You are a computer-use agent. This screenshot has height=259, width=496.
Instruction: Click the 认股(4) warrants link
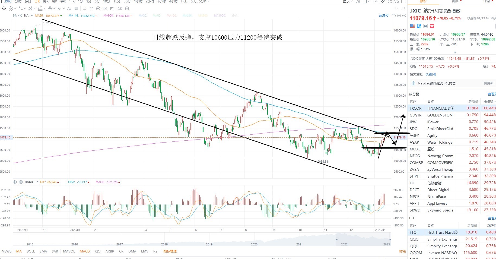click(x=431, y=74)
